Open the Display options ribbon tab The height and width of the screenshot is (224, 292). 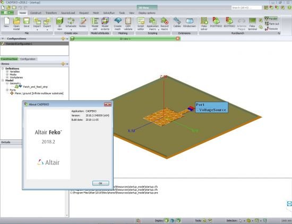coord(147,13)
